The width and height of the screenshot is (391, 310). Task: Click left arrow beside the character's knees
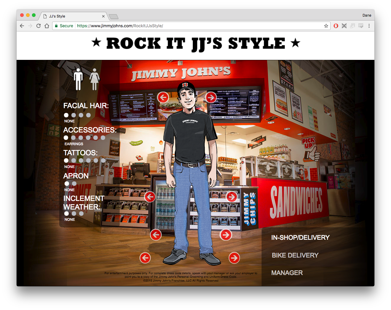156,235
